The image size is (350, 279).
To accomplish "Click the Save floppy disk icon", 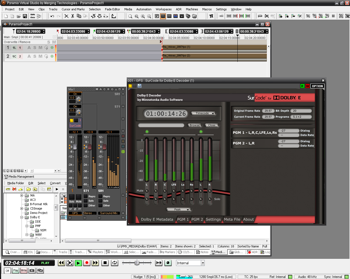I will point(25,16).
